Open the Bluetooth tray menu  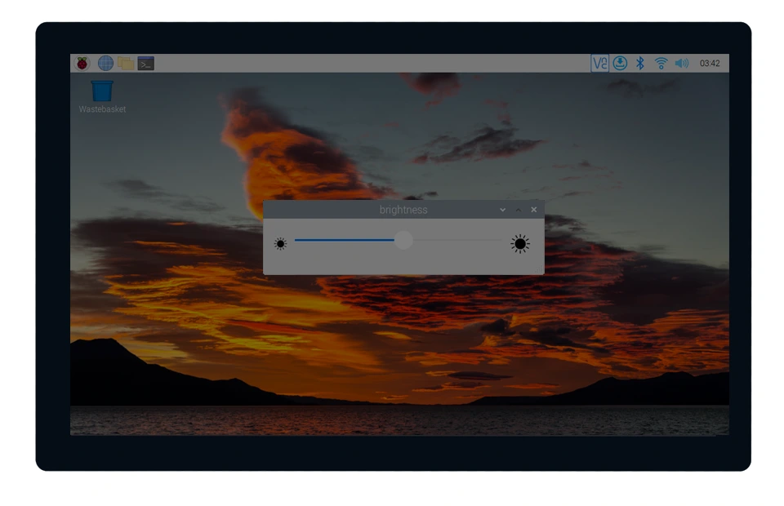641,63
